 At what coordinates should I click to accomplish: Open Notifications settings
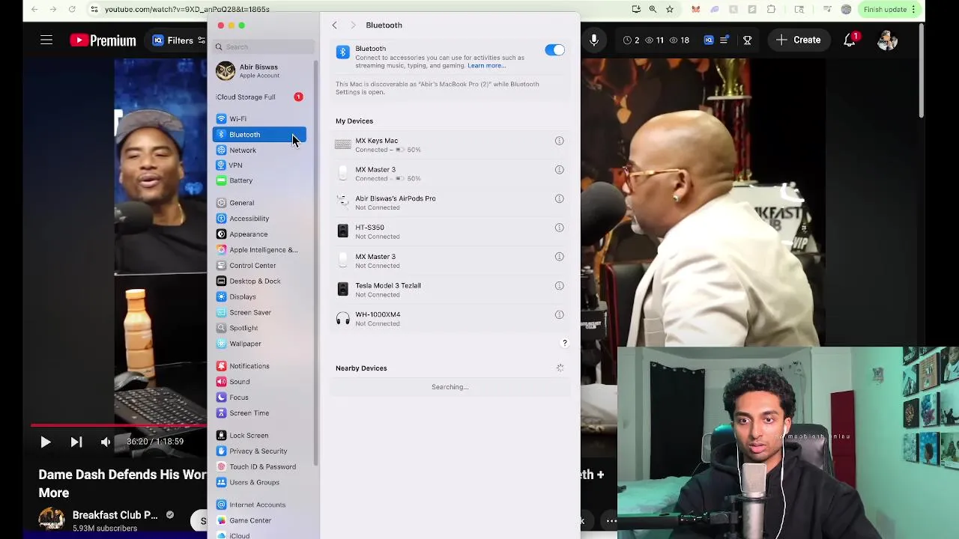tap(259, 366)
